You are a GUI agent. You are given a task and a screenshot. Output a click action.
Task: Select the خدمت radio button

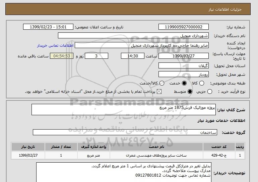pyautogui.click(x=184, y=83)
